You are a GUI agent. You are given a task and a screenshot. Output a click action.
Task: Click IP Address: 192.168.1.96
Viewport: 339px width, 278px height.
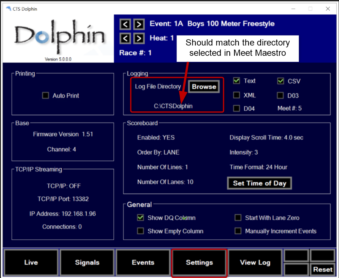coord(63,214)
